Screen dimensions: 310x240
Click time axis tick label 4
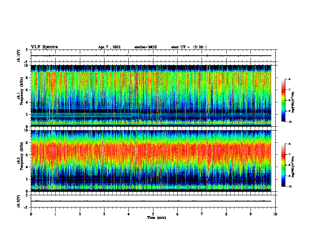coord(129,214)
